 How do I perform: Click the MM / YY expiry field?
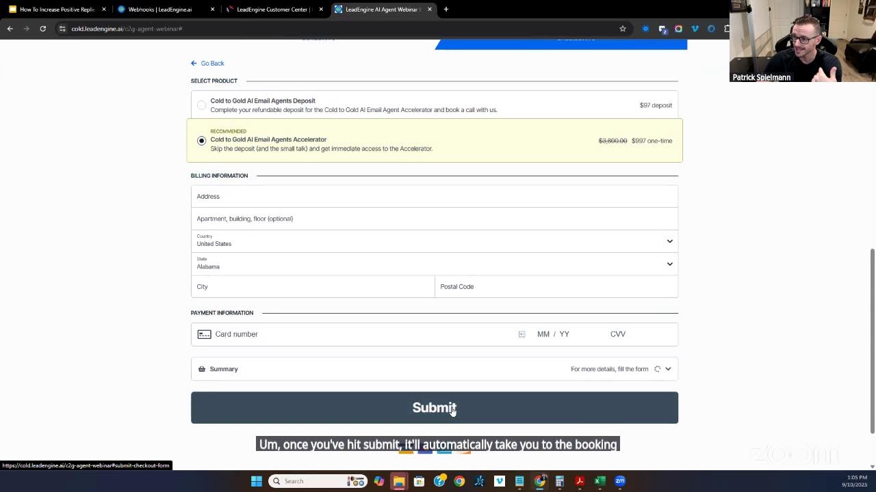pyautogui.click(x=553, y=334)
